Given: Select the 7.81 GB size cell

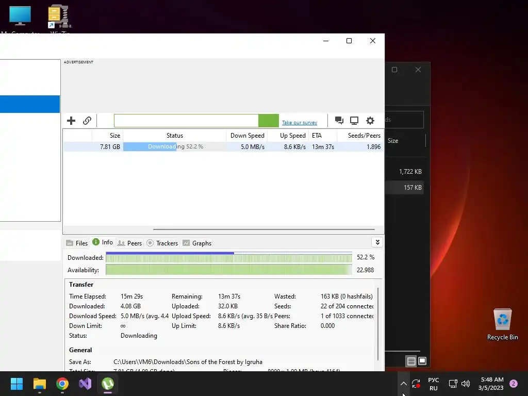Looking at the screenshot, I should tap(110, 147).
